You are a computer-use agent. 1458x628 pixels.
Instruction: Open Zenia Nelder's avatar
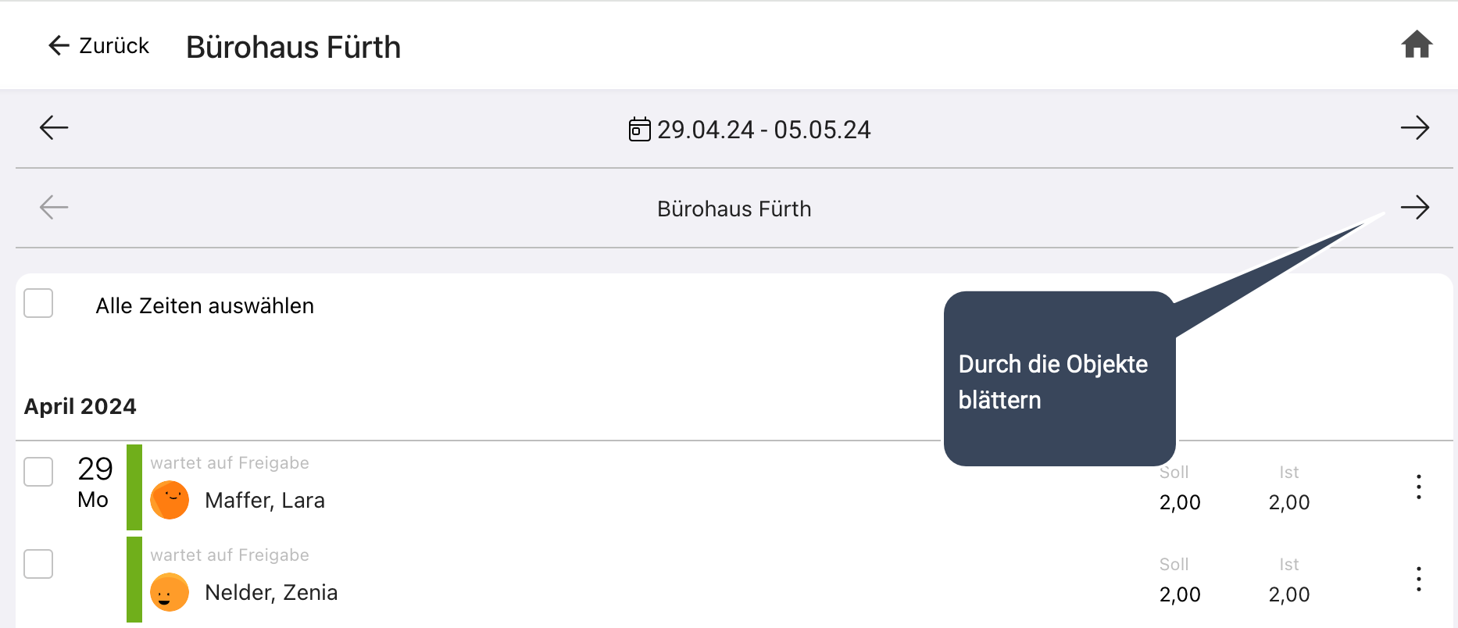[x=170, y=592]
